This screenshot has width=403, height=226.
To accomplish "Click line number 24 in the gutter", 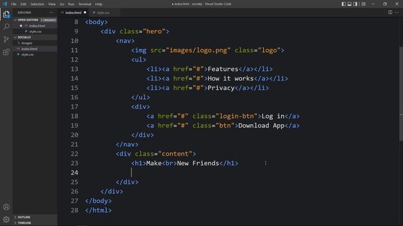I will [74, 173].
